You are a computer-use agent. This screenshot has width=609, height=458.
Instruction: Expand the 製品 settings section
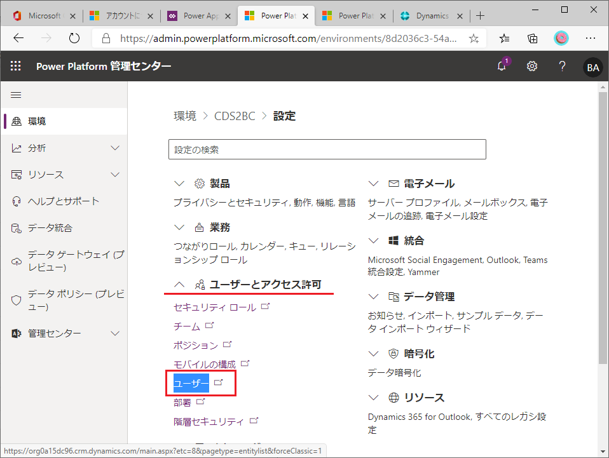pyautogui.click(x=179, y=184)
